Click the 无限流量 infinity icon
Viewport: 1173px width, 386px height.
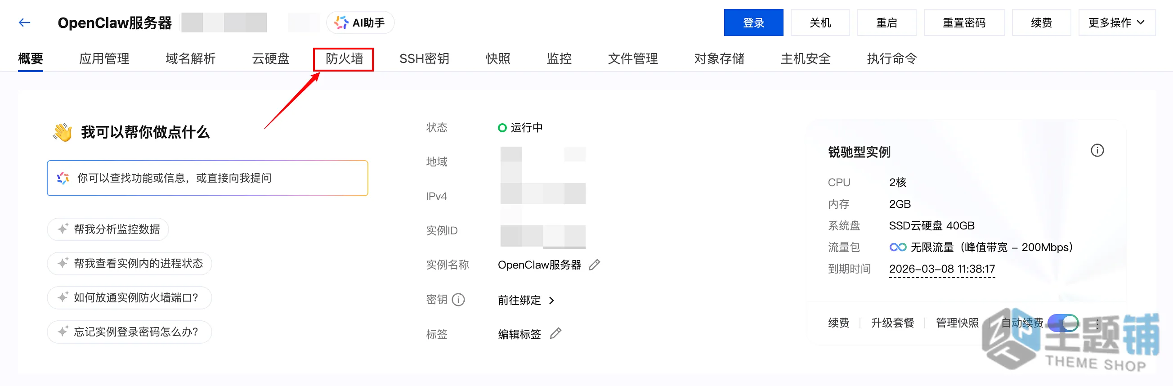click(897, 247)
